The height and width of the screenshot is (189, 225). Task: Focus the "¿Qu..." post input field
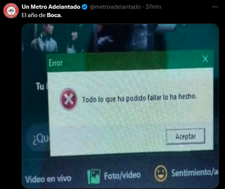(38, 138)
